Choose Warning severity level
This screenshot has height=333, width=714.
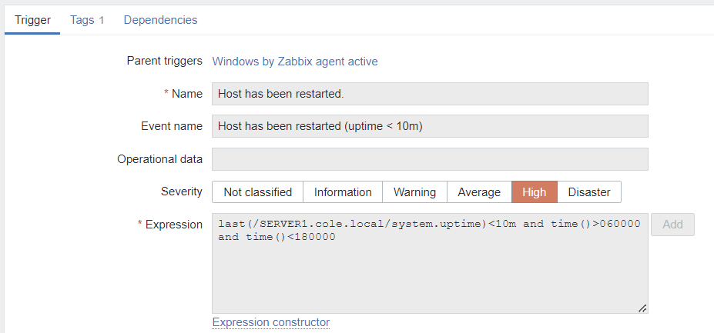tap(414, 192)
